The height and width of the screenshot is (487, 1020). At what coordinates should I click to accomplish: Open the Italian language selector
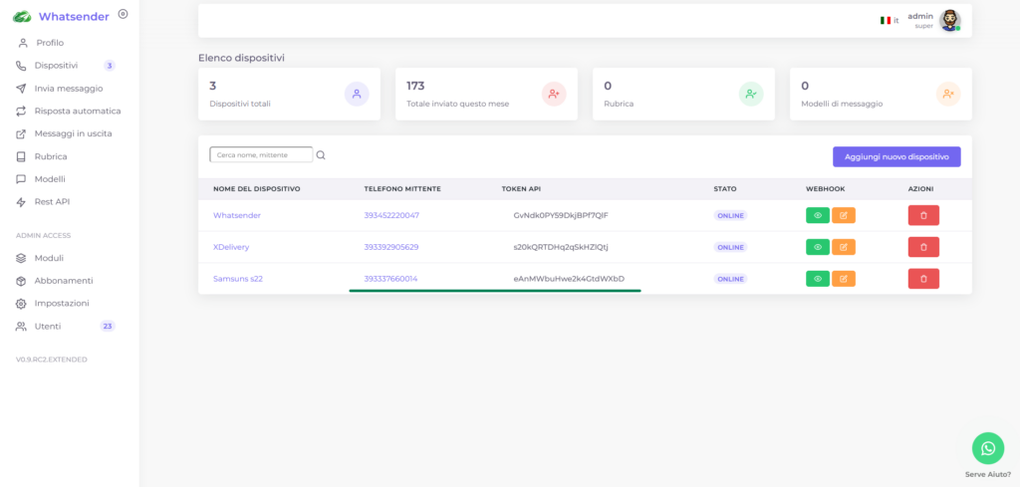pos(890,20)
